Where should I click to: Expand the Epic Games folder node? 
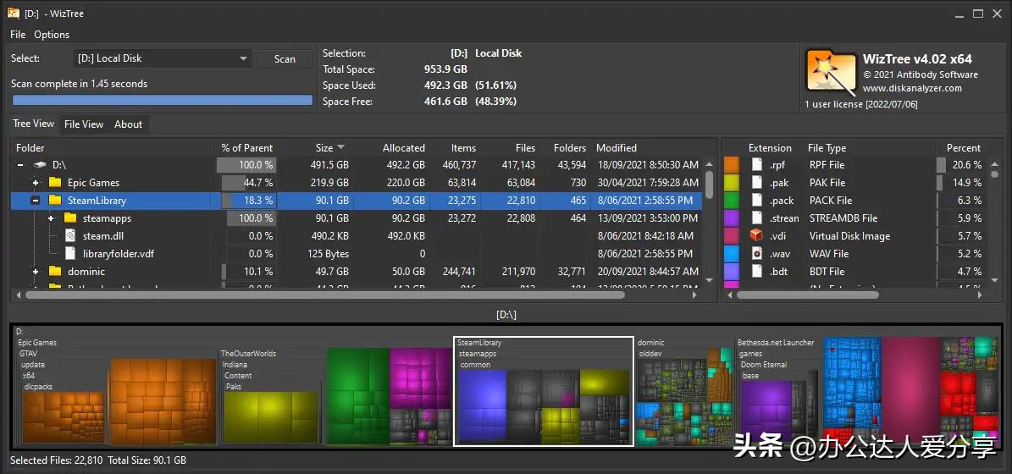36,183
